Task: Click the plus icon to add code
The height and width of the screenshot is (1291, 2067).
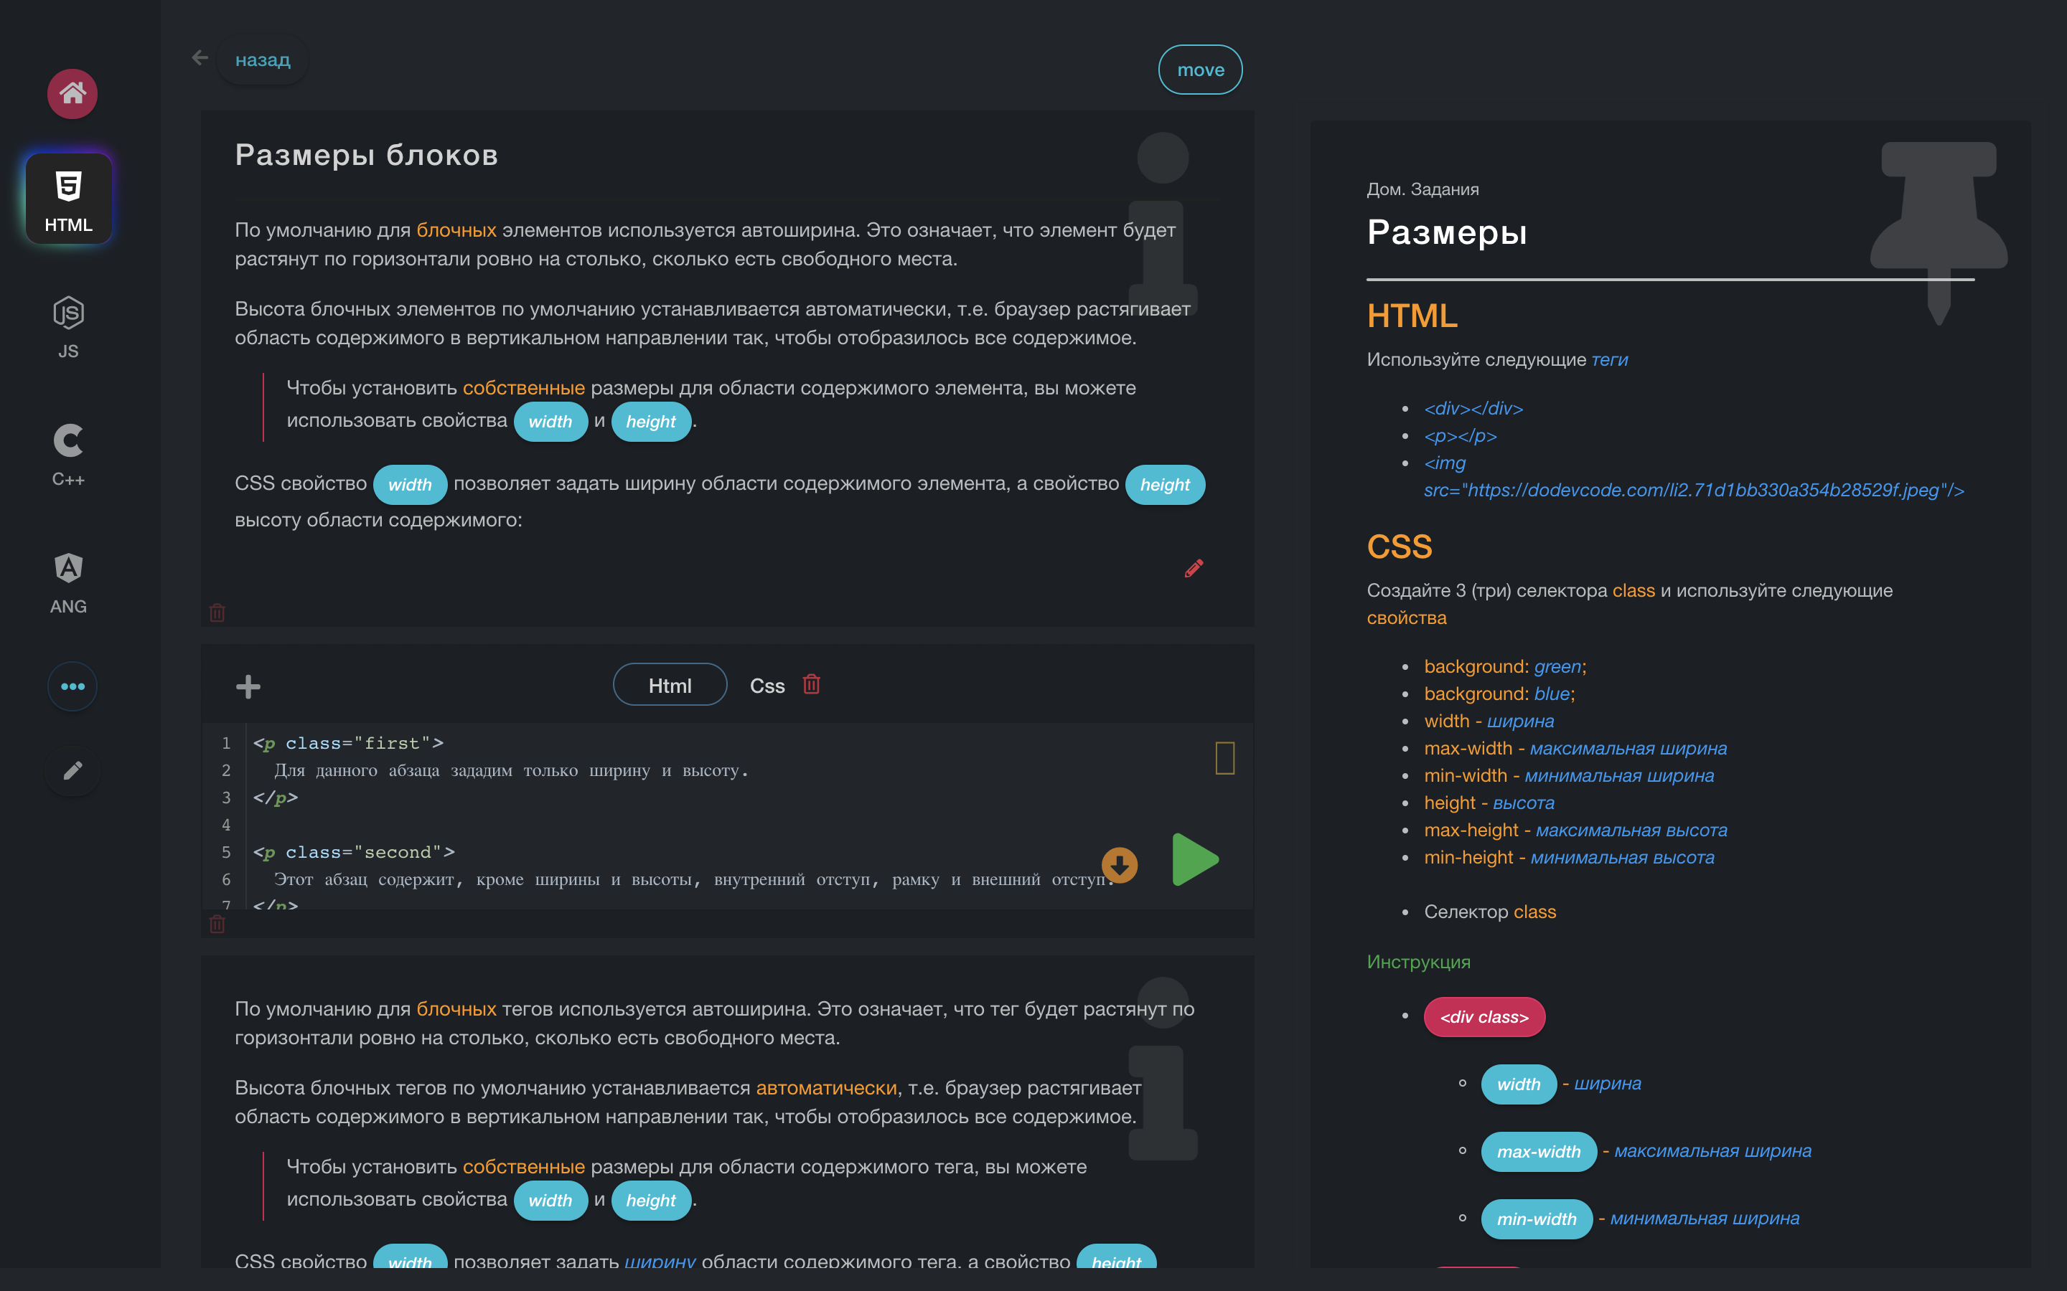Action: (248, 686)
